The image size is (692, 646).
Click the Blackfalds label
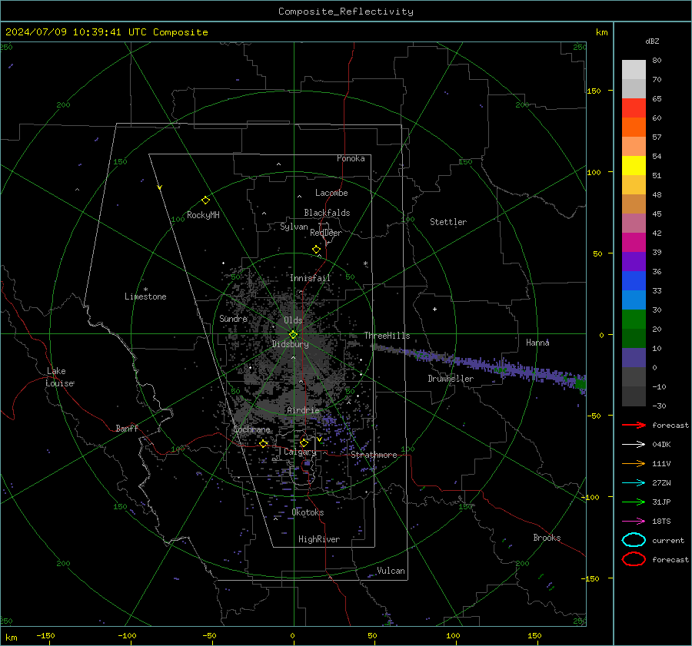pyautogui.click(x=327, y=213)
